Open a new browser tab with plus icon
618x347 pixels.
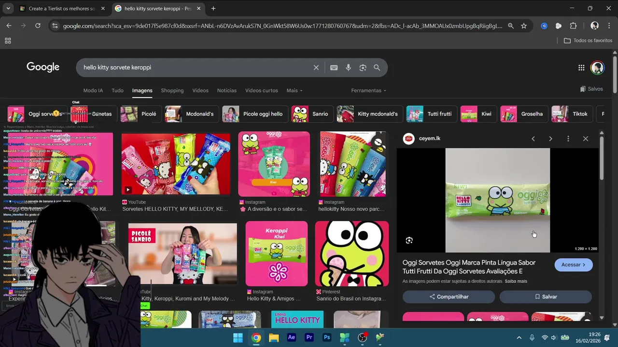[x=213, y=8]
